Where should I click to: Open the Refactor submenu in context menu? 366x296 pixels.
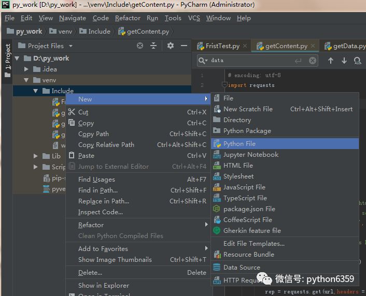(x=138, y=225)
